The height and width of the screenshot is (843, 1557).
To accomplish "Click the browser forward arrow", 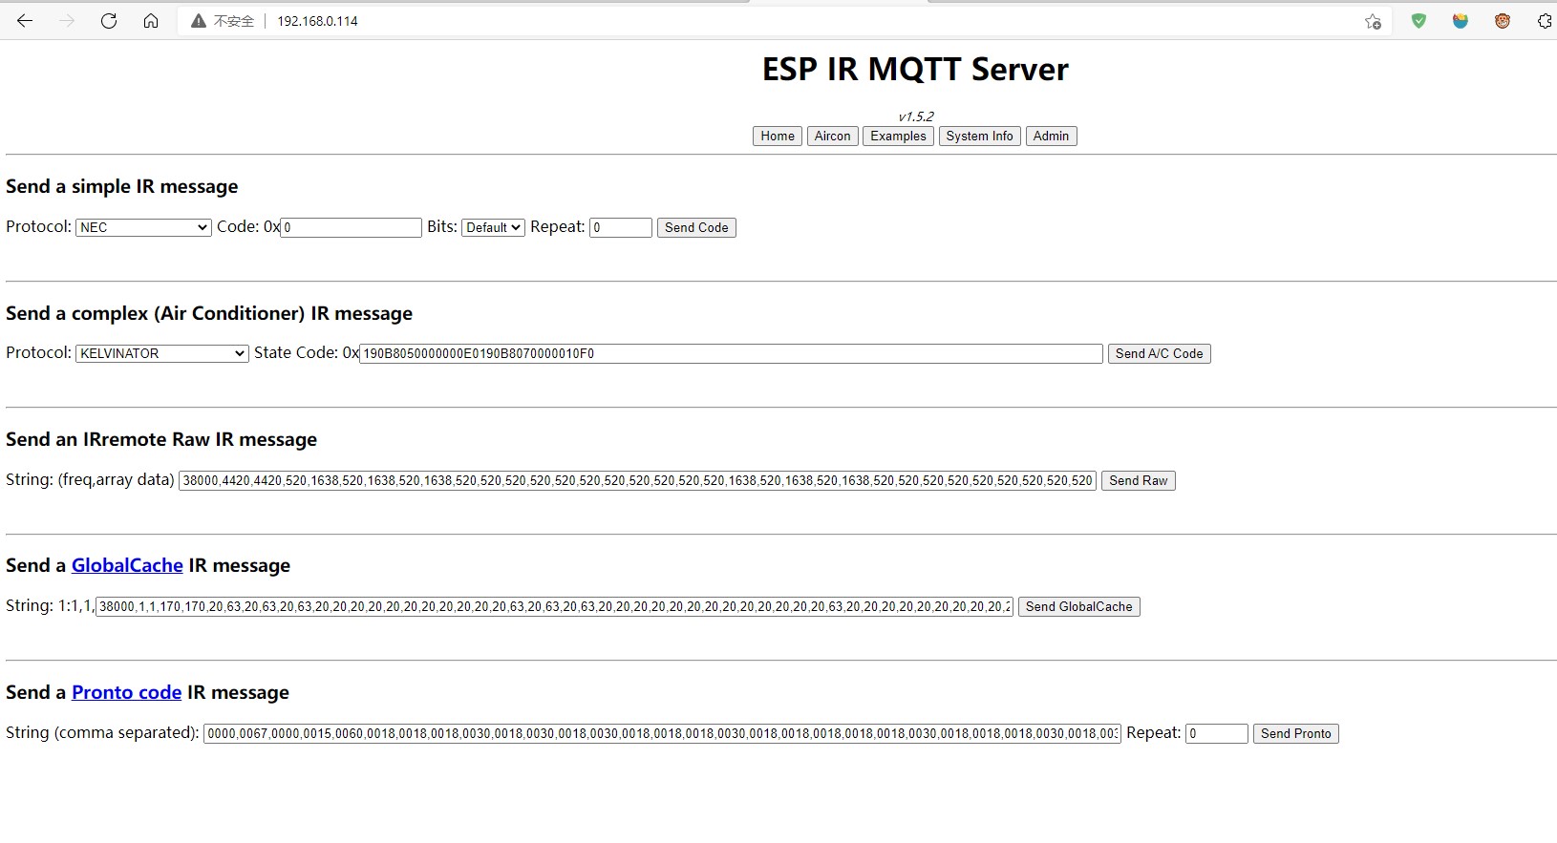I will click(x=67, y=21).
